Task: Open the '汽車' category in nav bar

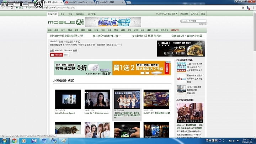Action: 103,30
